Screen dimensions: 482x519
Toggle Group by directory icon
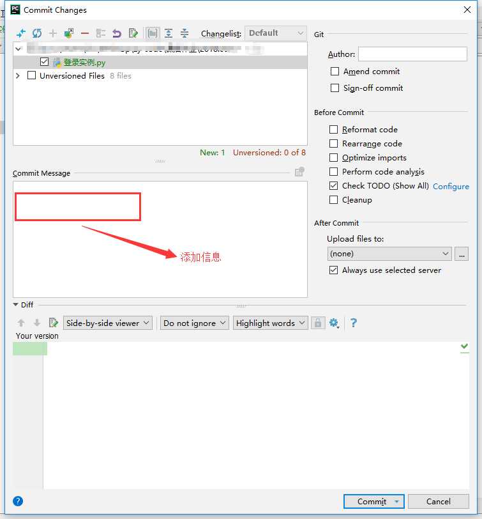[153, 33]
